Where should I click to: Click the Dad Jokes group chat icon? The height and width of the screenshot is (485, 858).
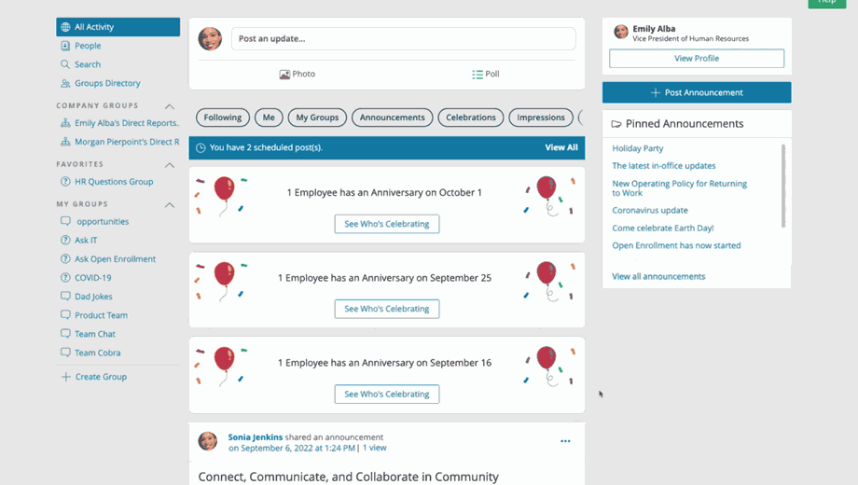[65, 297]
